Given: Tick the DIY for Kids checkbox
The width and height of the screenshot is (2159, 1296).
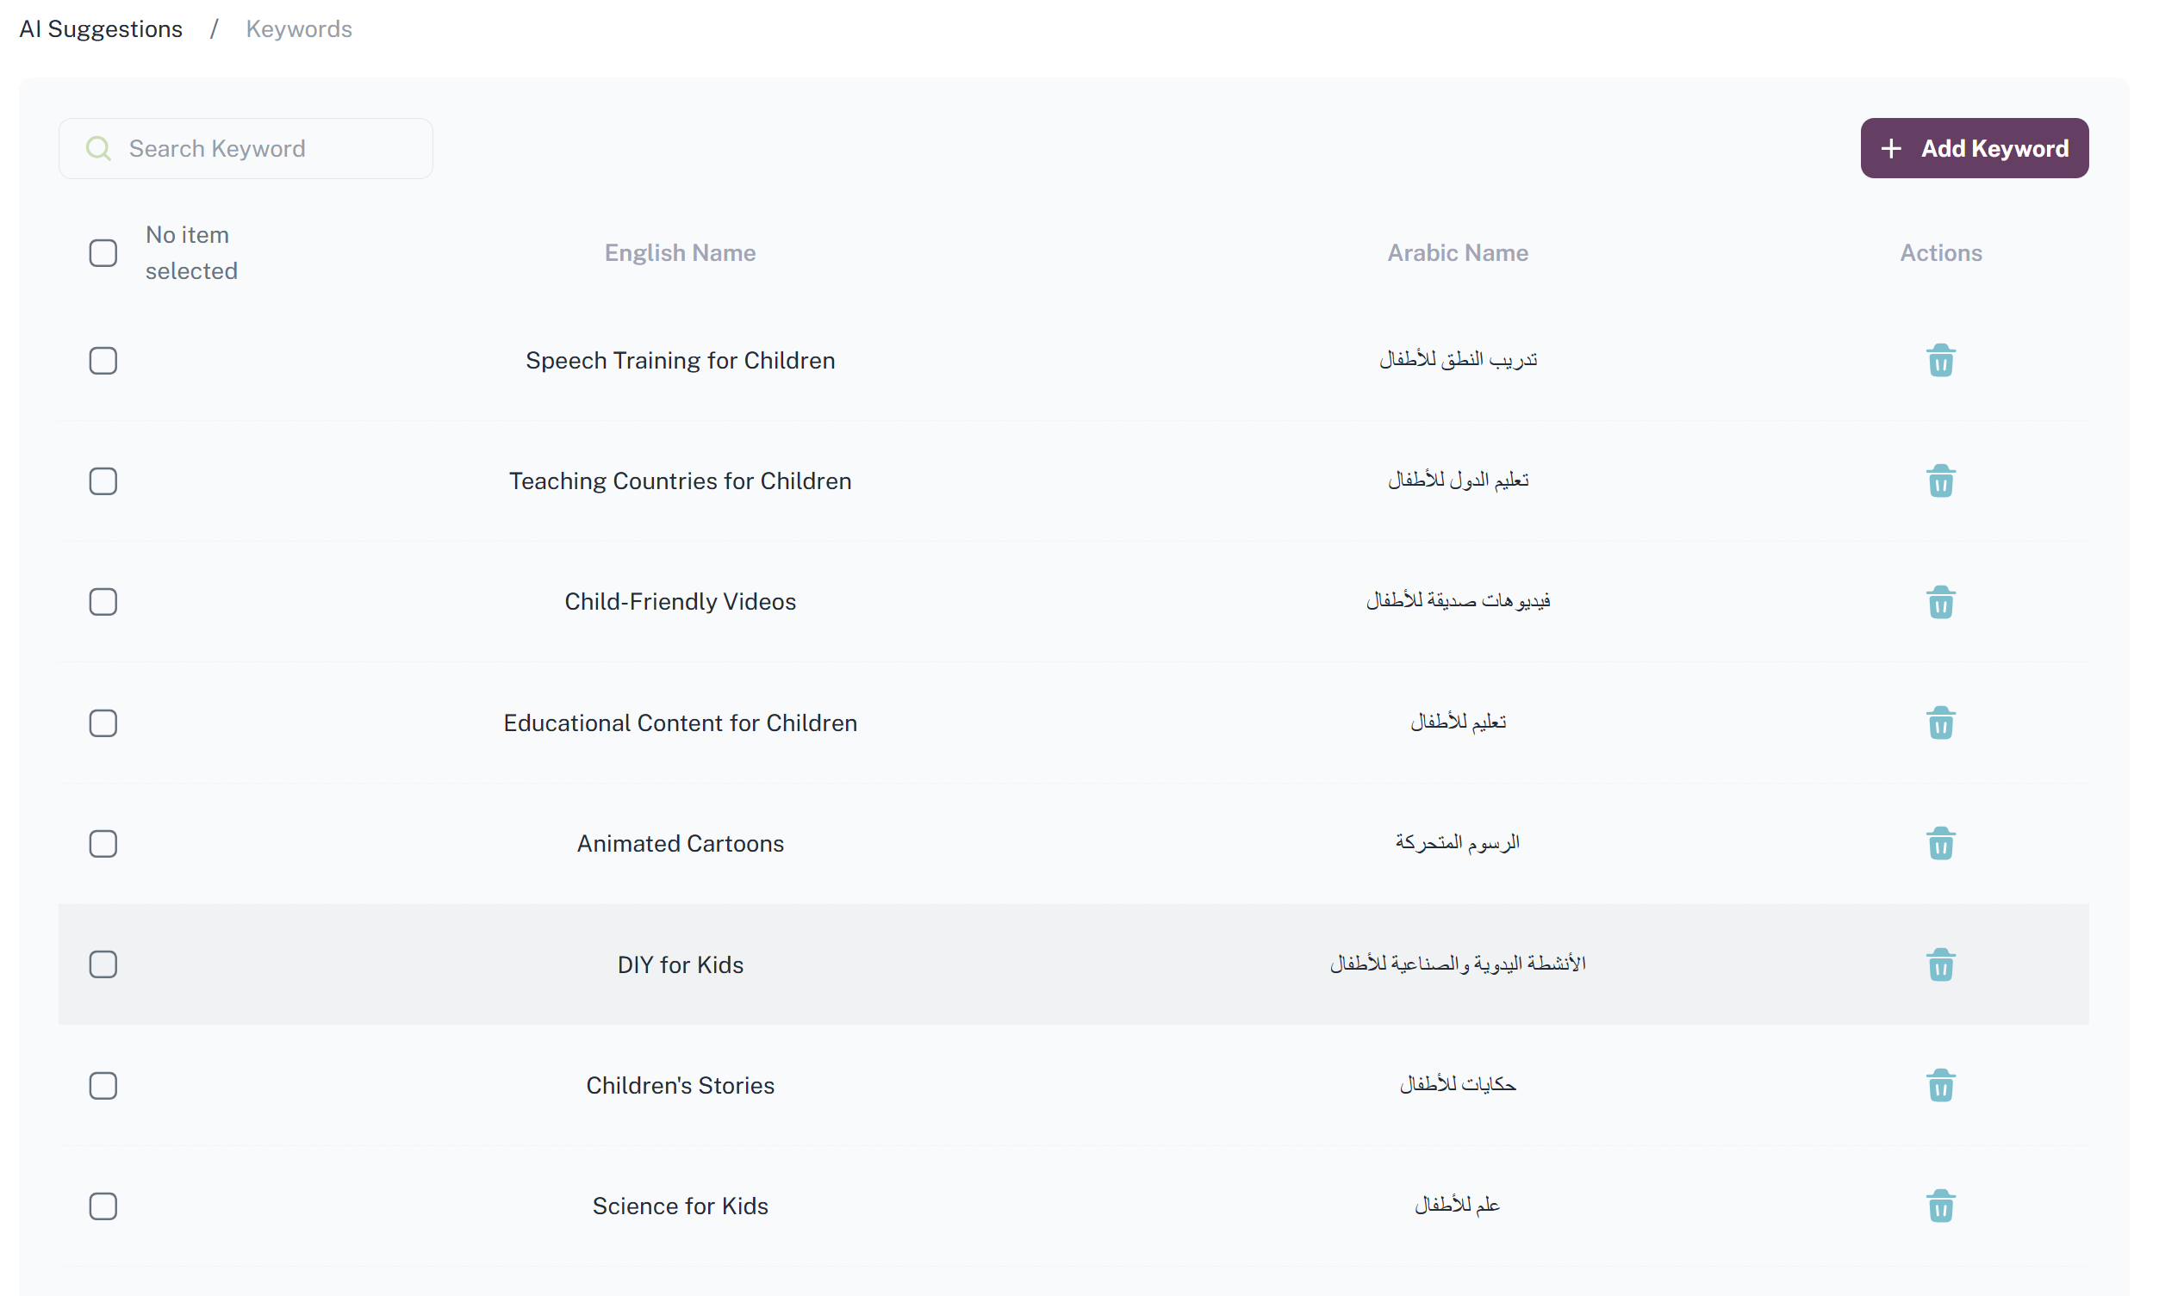Looking at the screenshot, I should pos(103,964).
